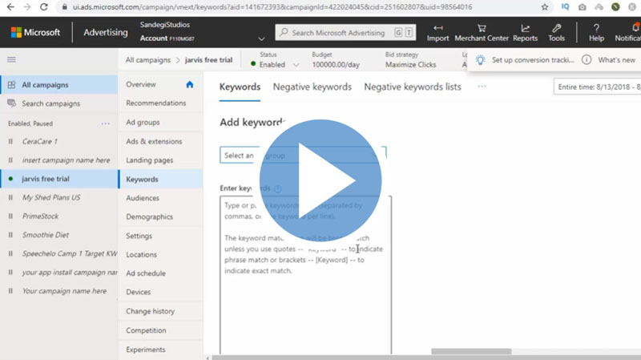Open Ad schedule section

pyautogui.click(x=146, y=273)
